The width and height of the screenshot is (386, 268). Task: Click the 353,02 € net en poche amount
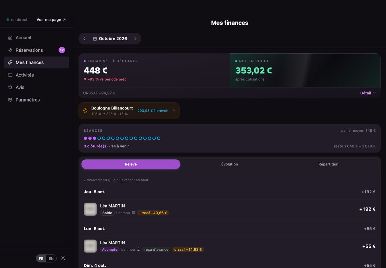point(254,71)
